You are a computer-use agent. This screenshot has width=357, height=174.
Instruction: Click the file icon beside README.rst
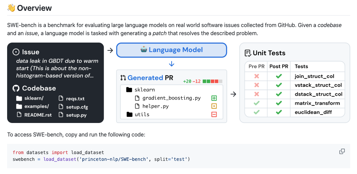pyautogui.click(x=19, y=115)
